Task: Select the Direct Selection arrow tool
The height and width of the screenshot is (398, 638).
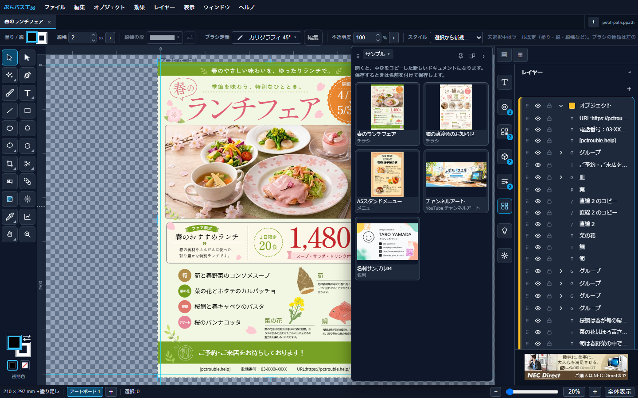Action: click(x=27, y=57)
